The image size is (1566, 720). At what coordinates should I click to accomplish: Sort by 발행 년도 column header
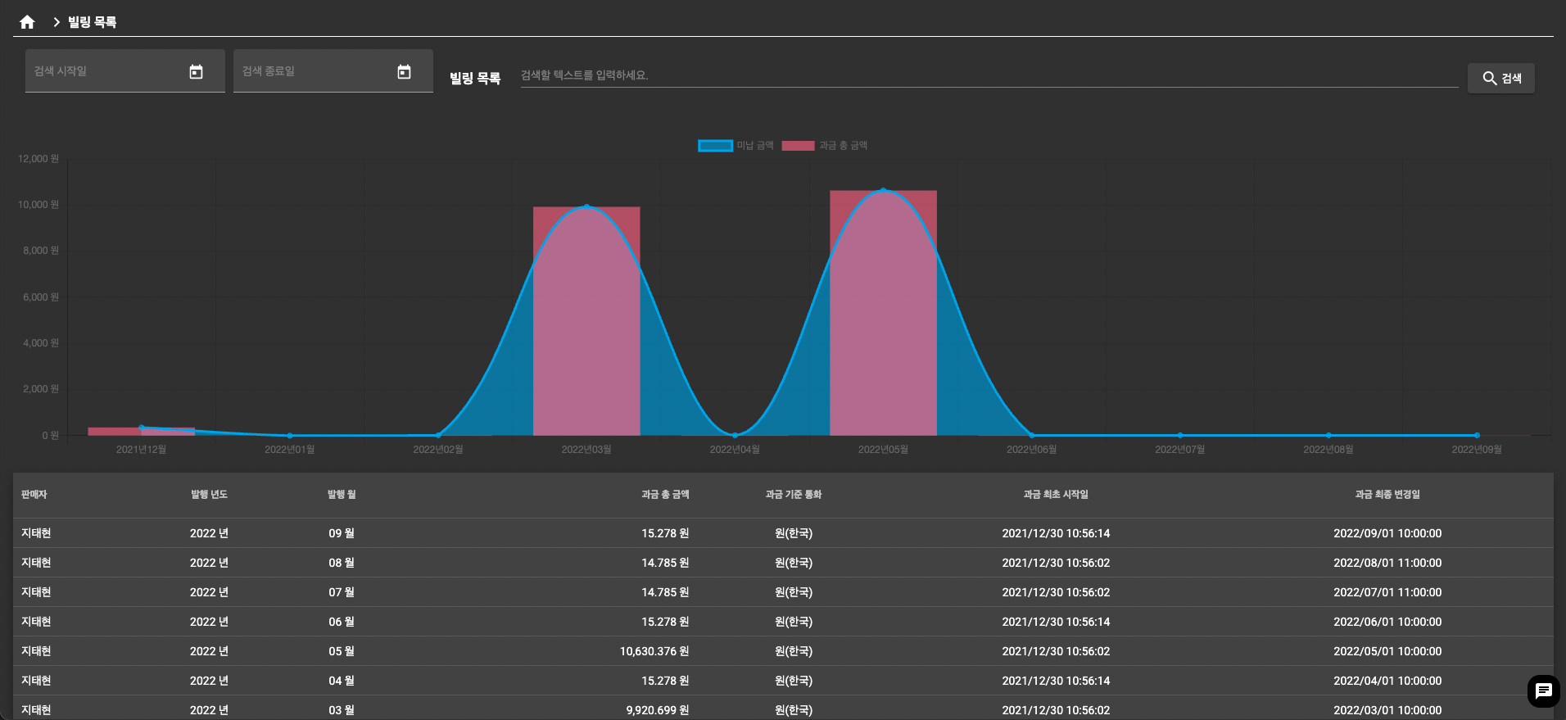click(209, 495)
